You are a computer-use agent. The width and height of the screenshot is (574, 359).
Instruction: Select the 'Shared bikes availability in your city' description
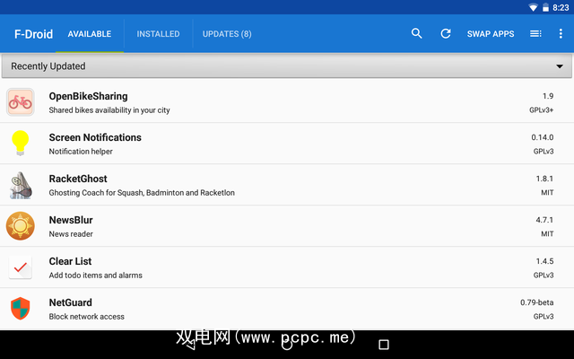pyautogui.click(x=109, y=110)
